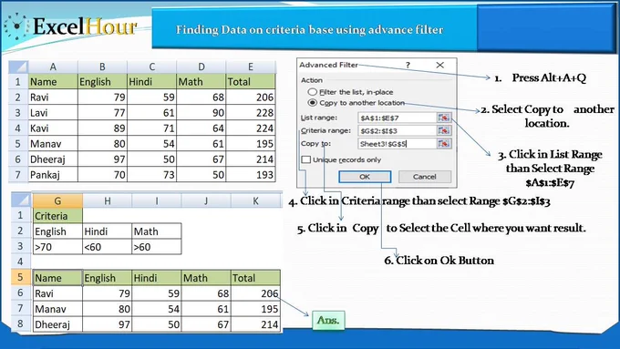This screenshot has width=620, height=349.
Task: Click Pankaj's Hindi cell '73'
Action: (152, 175)
